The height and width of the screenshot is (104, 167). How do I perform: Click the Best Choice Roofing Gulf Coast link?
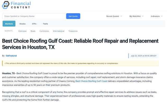pos(91,81)
